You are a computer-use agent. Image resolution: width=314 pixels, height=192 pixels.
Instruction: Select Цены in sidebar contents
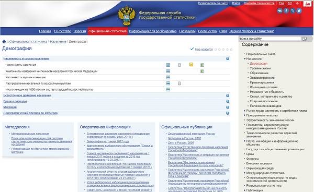click(x=250, y=154)
